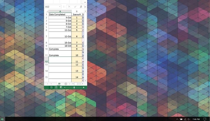This screenshot has width=210, height=121.
Task: Click the battery icon in system tray
Action: pos(181,119)
